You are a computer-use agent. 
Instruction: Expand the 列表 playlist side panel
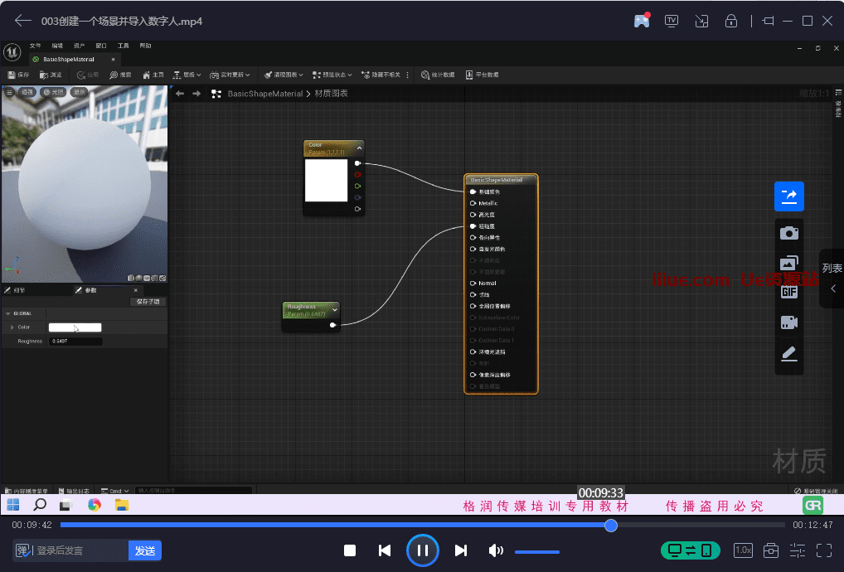tap(832, 279)
